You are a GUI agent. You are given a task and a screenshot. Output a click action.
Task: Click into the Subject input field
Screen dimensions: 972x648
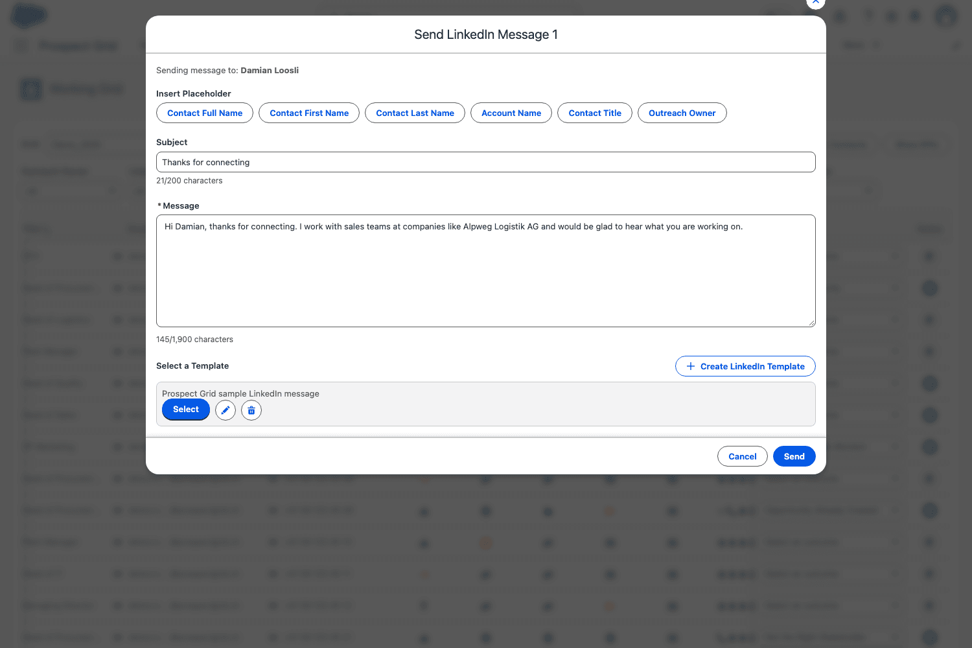tap(486, 162)
